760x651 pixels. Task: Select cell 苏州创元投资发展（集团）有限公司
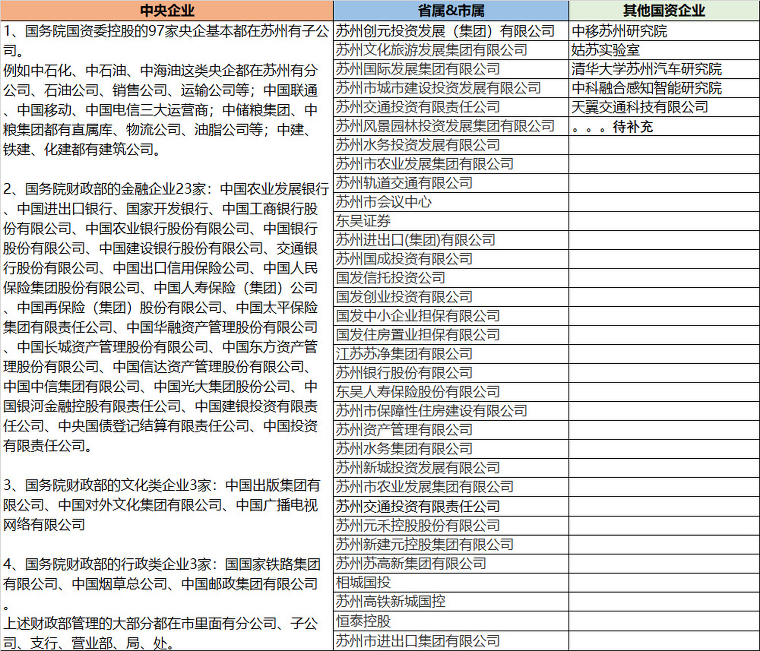point(451,31)
